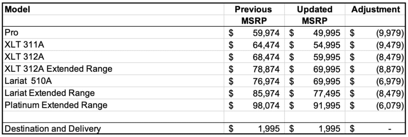The width and height of the screenshot is (408, 137).
Task: Click the Destination and Delivery cell
Action: pos(53,129)
